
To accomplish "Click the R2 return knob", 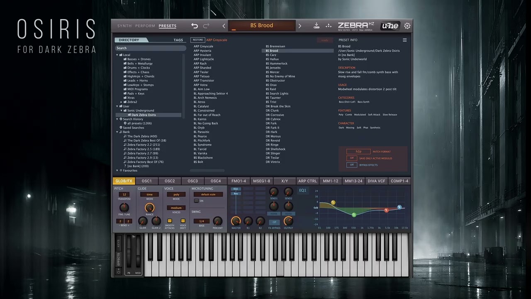I will [x=260, y=221].
